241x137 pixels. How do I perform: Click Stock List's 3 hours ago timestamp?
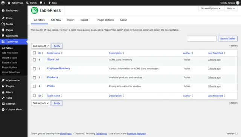[x=214, y=60]
